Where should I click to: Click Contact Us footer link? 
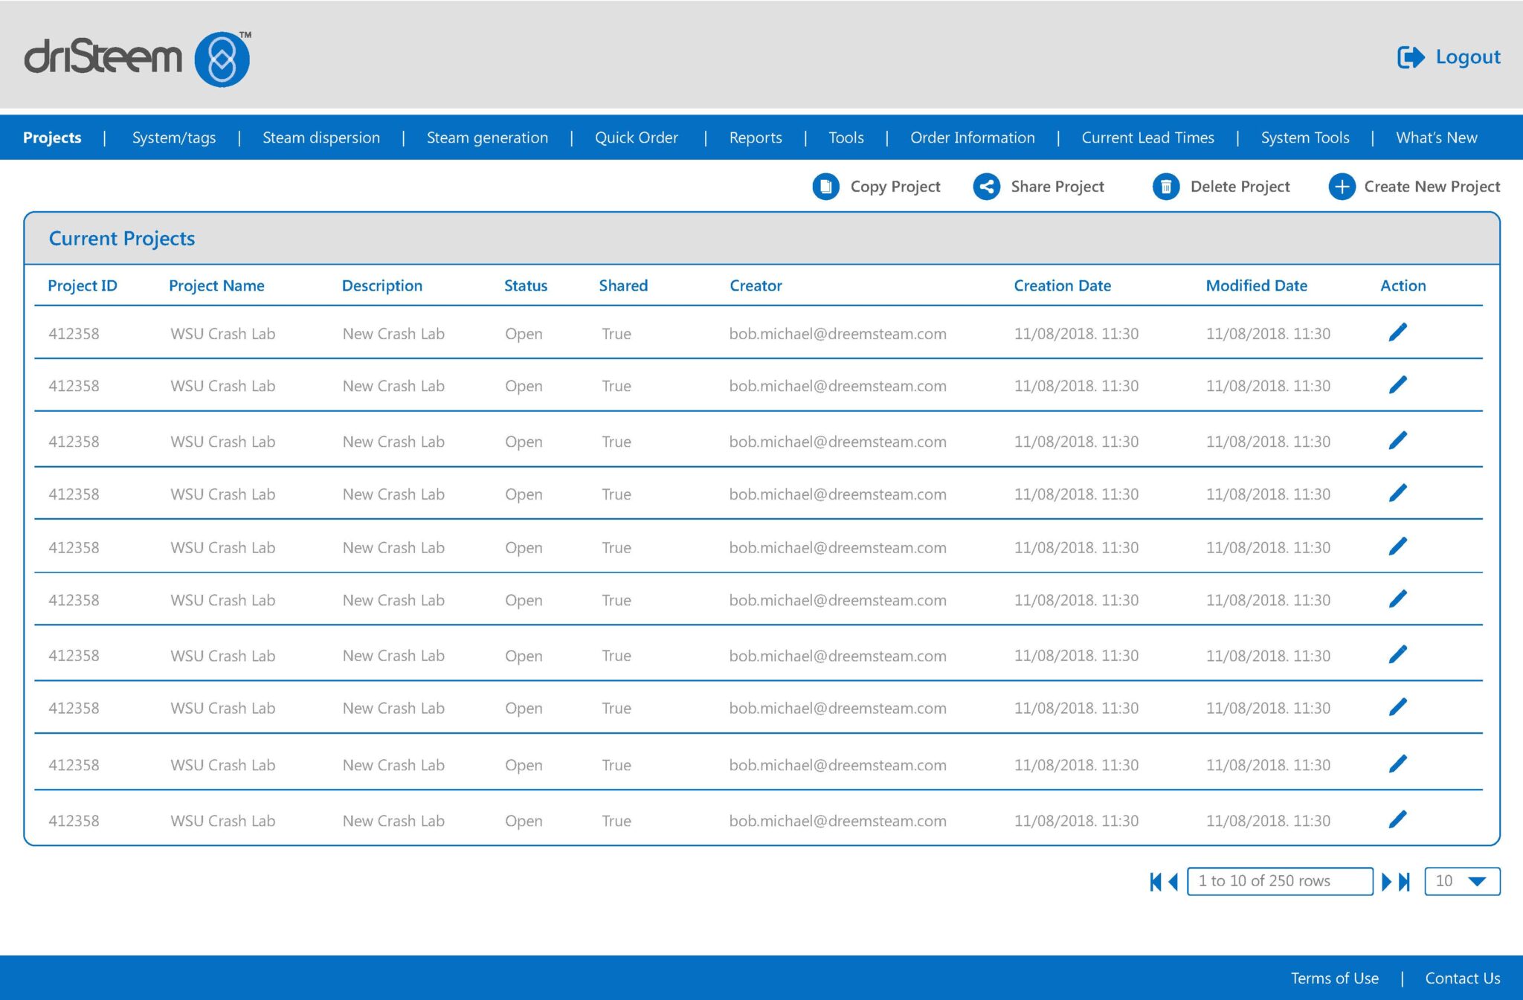tap(1462, 978)
